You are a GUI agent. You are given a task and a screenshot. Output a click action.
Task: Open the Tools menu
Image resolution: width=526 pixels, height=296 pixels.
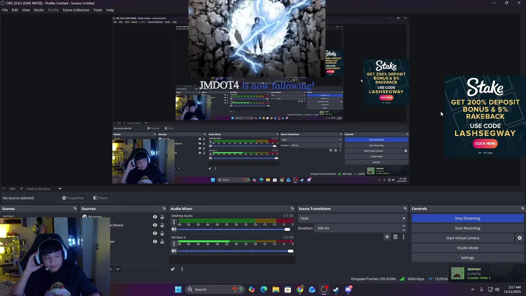(x=98, y=10)
